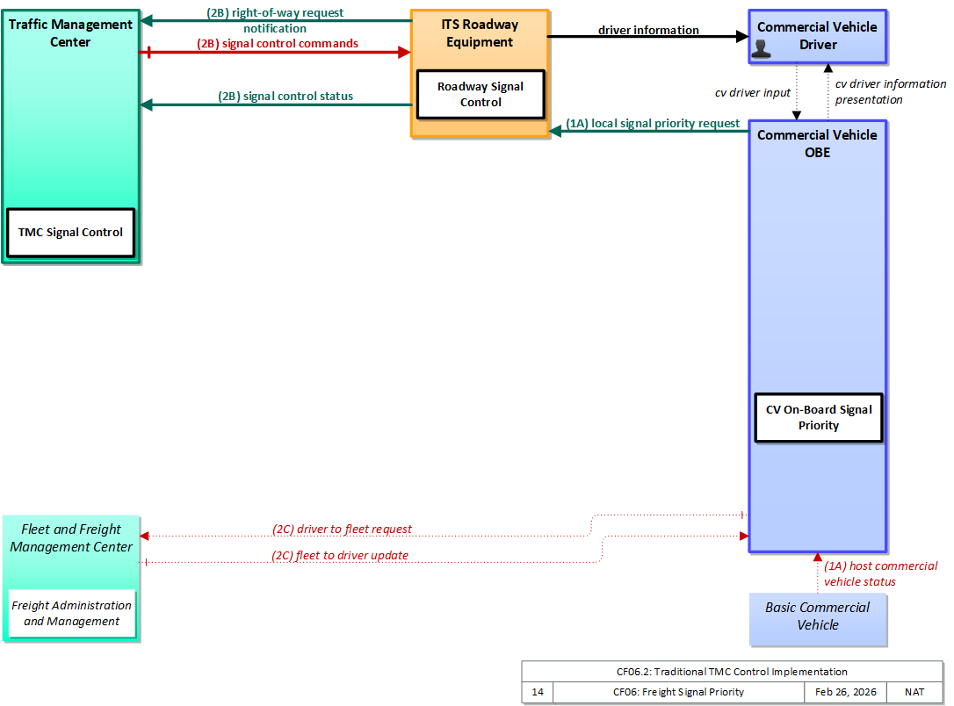
Task: Click the local signal priority request label
Action: point(653,124)
